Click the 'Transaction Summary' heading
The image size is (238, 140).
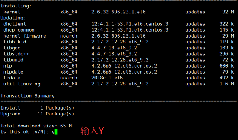click(28, 96)
